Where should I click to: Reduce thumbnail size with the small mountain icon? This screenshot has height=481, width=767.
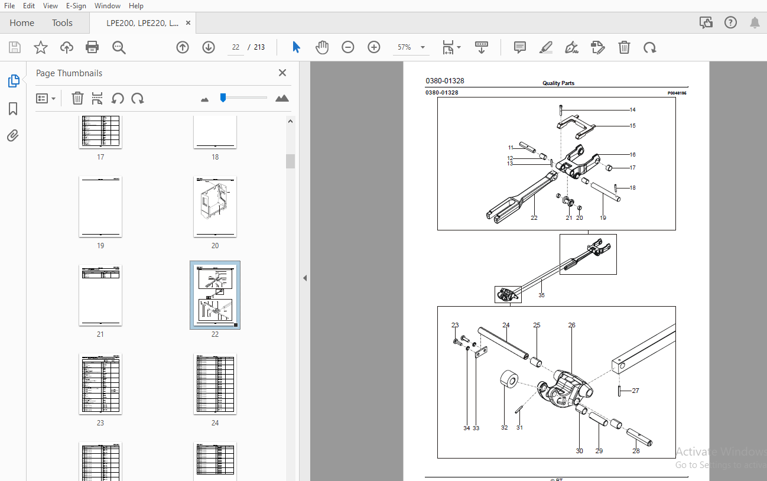(x=205, y=99)
